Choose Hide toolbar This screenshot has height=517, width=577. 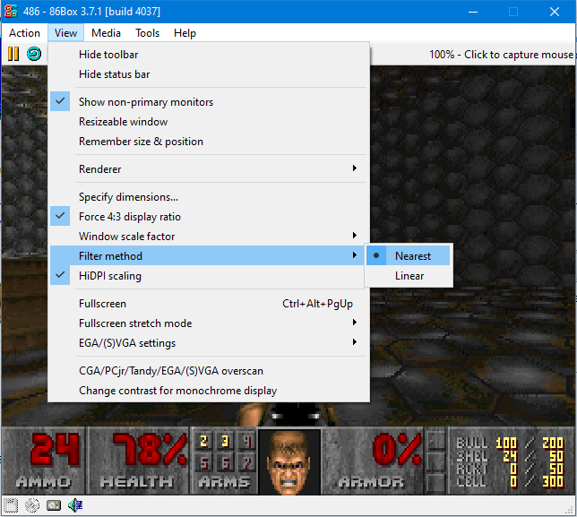[x=209, y=55]
